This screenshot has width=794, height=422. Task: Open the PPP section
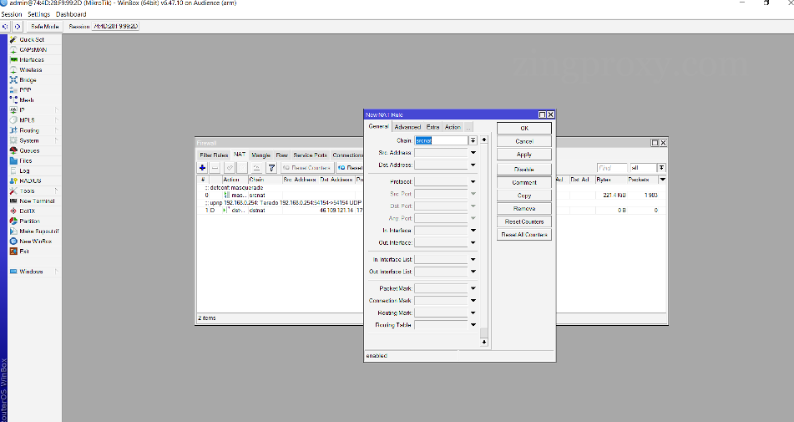coord(25,90)
